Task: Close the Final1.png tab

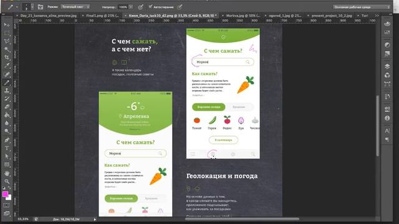Action: click(x=83, y=16)
